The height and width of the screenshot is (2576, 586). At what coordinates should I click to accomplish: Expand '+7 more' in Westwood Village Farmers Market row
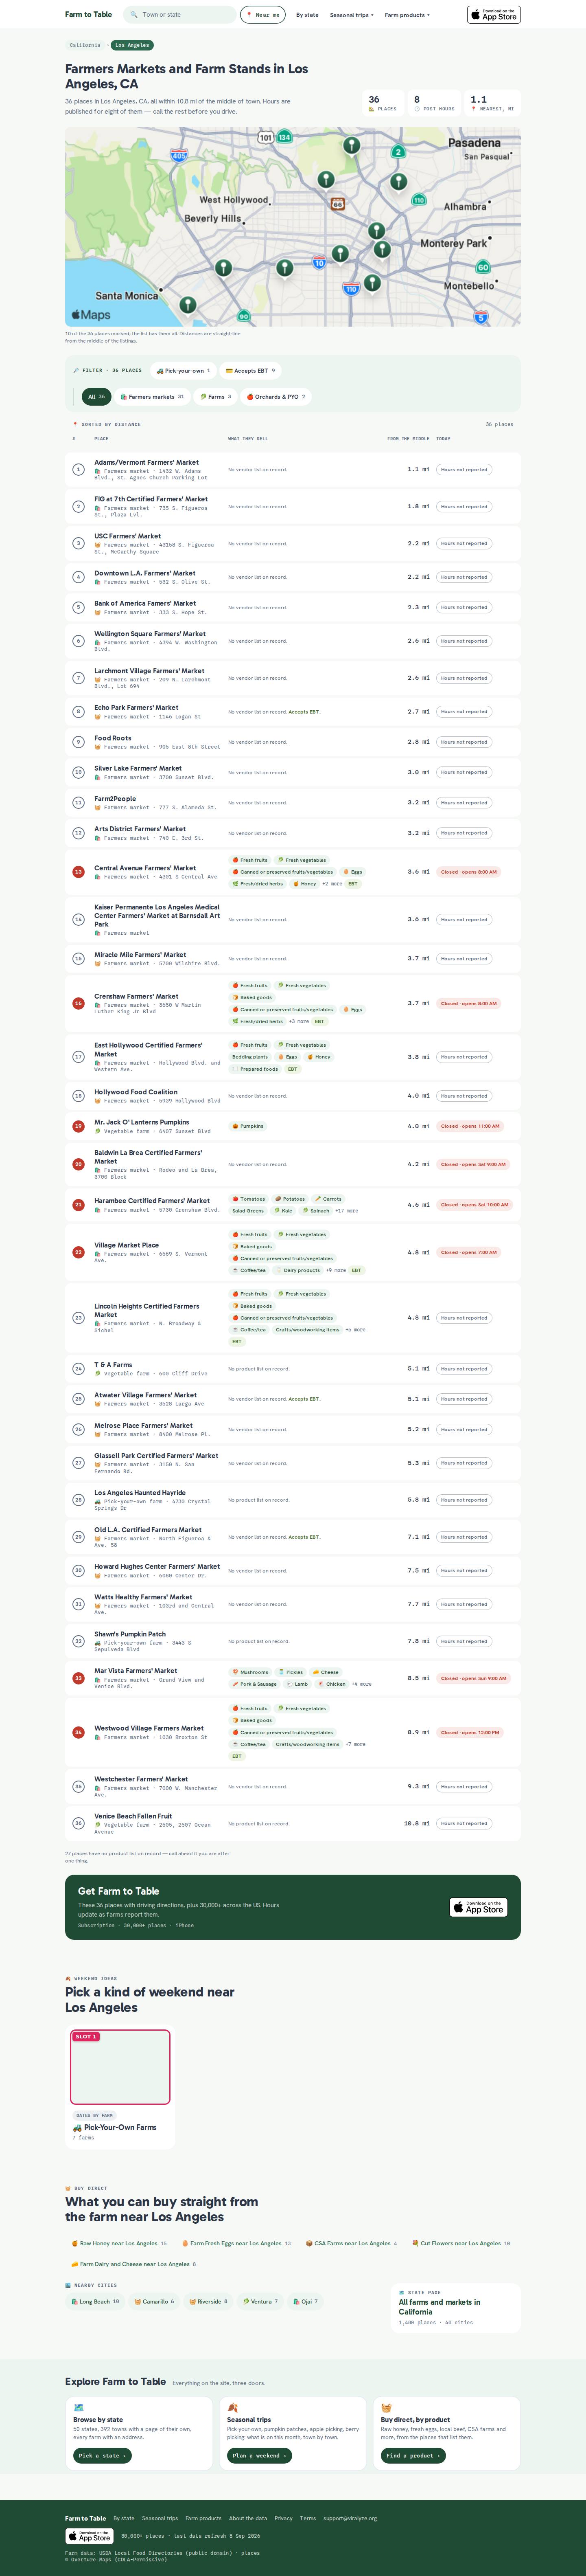(x=355, y=1743)
